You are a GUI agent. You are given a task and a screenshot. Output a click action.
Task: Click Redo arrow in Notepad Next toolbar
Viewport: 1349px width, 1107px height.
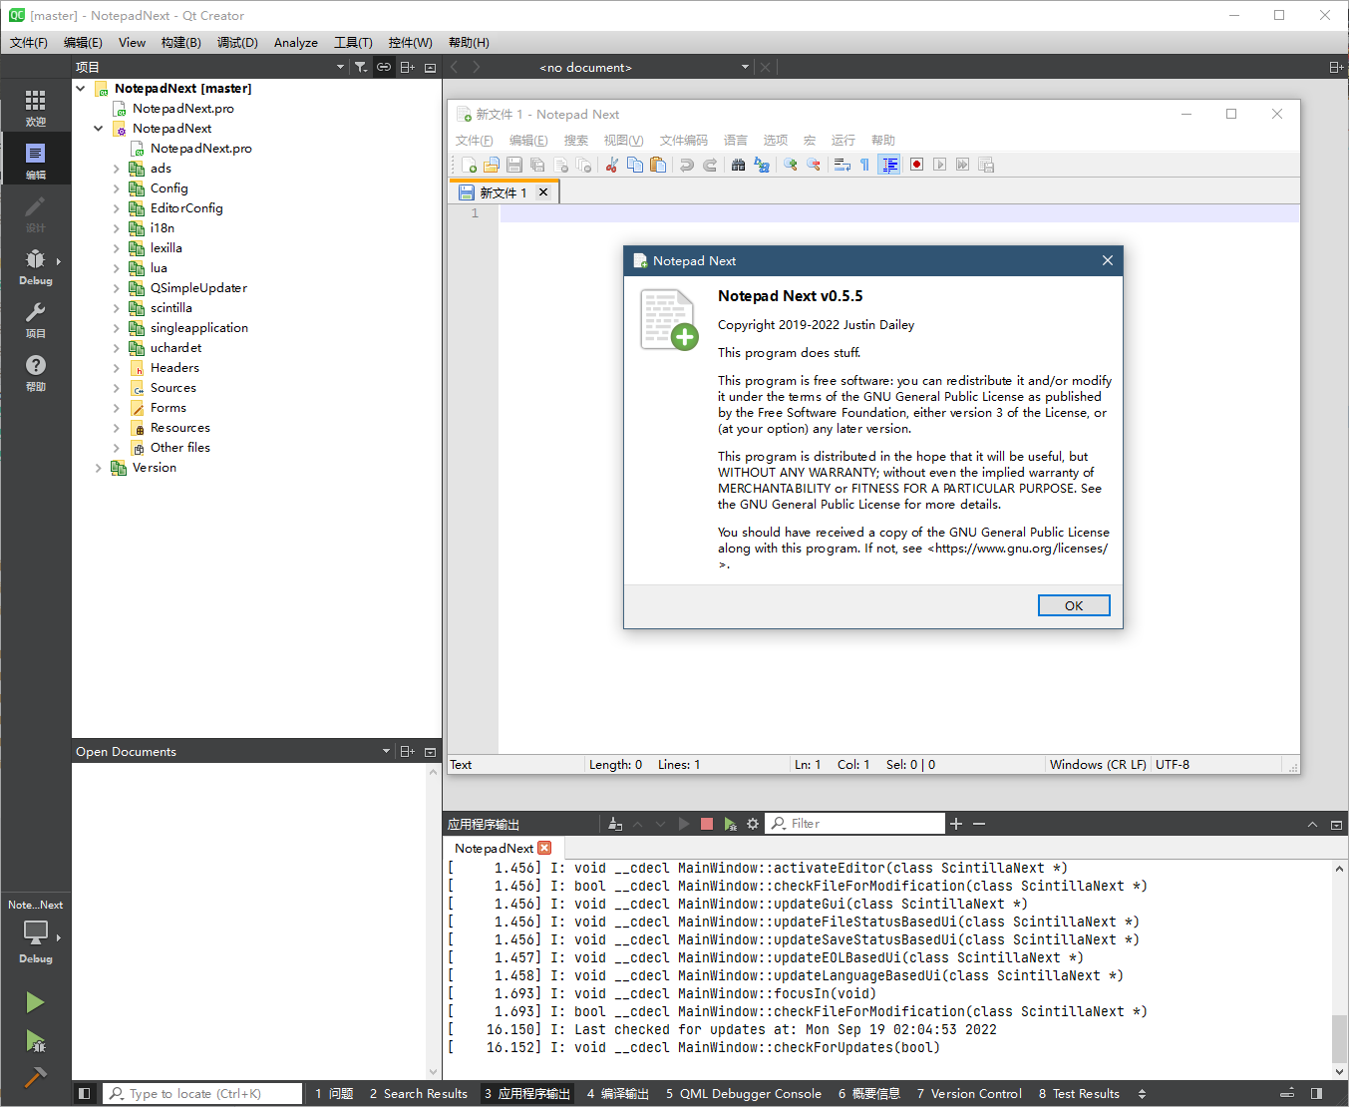coord(710,165)
